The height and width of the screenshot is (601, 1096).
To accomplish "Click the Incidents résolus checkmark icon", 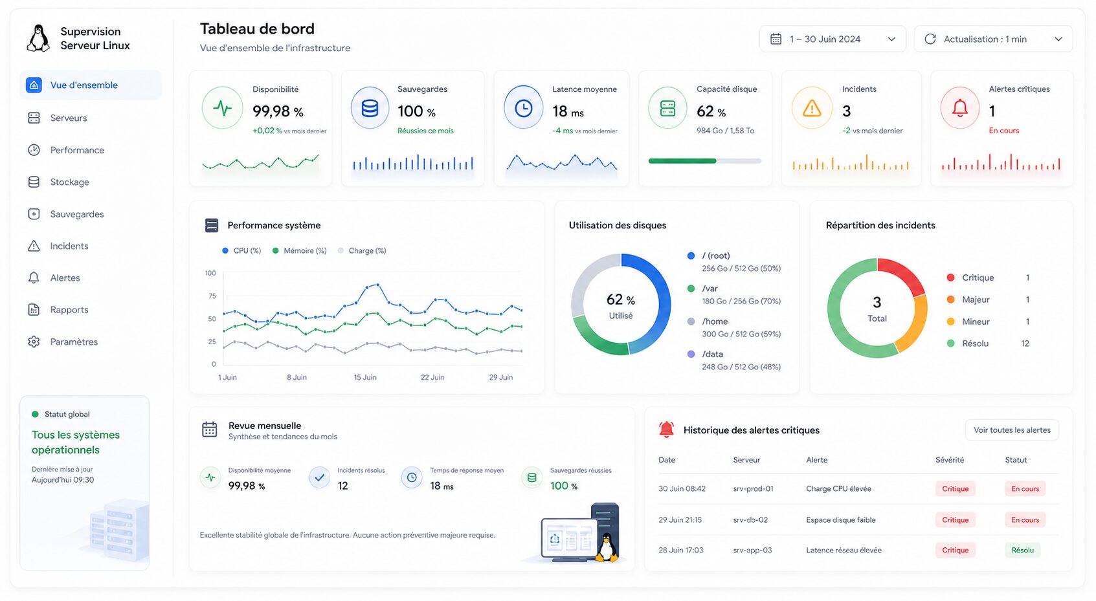I will coord(319,478).
